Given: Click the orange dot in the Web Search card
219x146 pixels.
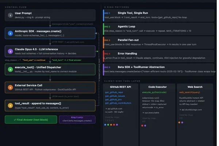Looking at the screenshot, I should (179, 122).
